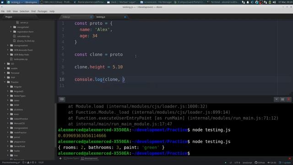Image resolution: width=293 pixels, height=165 pixels.
Task: Click the modules folder icon
Action: 8,68
